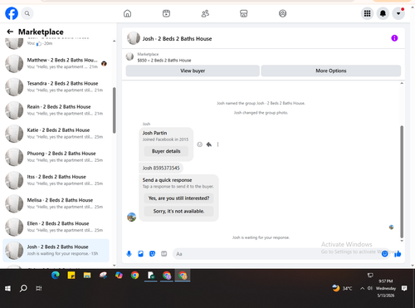The image size is (415, 308).
Task: Send 'Yes, are you still interested?' quick response
Action: pos(178,198)
